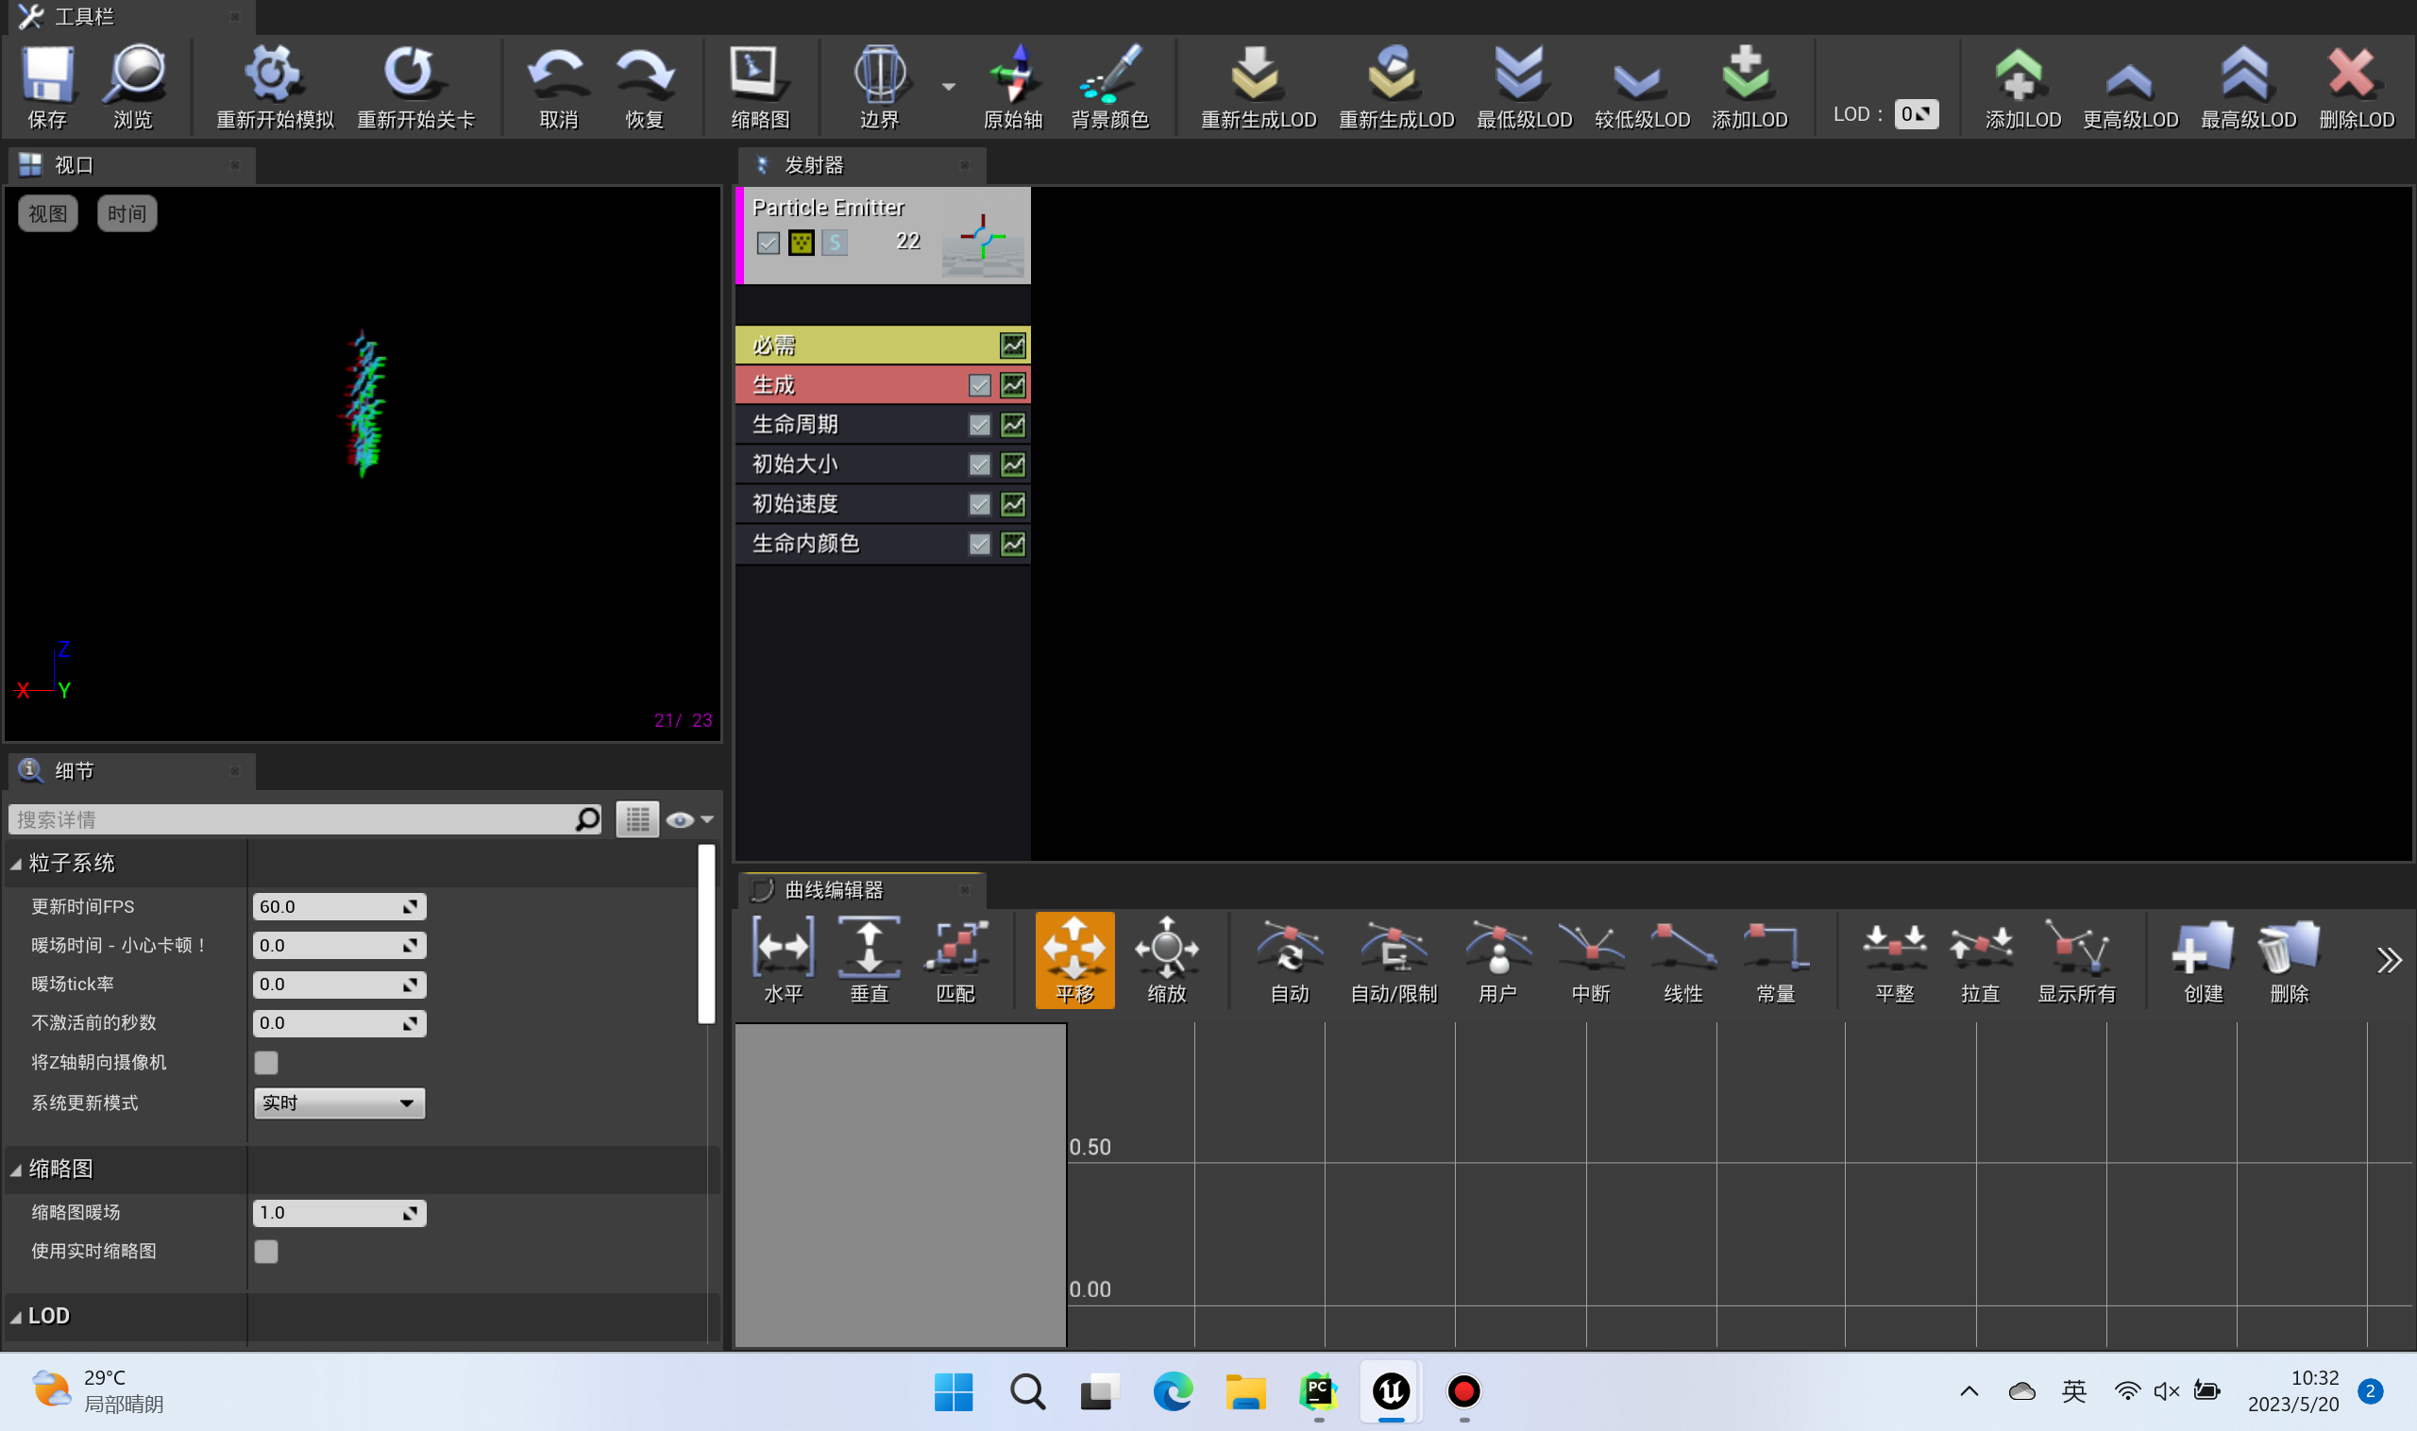2417x1431 pixels.
Task: Show hidden tray icons chevron
Action: coord(1969,1390)
